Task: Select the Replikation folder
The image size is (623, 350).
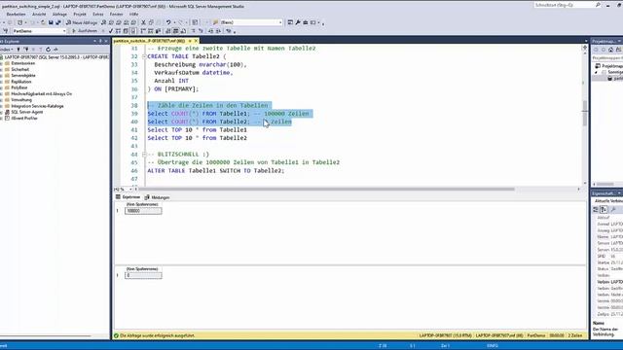Action: [x=21, y=82]
